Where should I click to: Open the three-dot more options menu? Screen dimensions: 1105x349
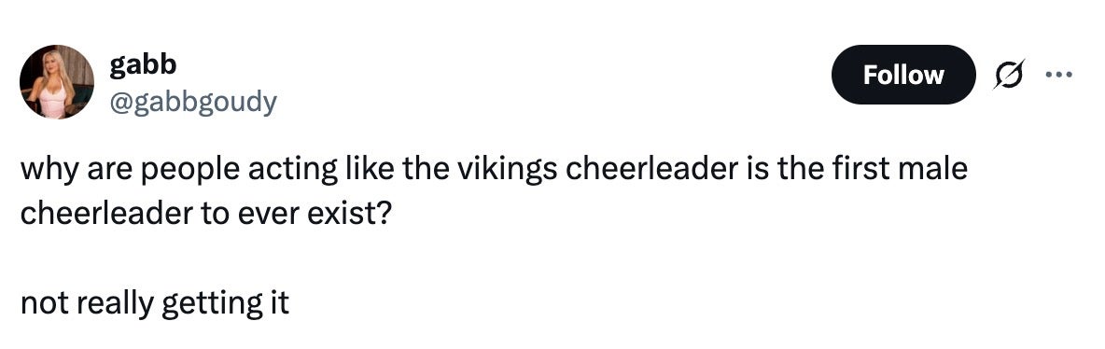pos(1058,75)
